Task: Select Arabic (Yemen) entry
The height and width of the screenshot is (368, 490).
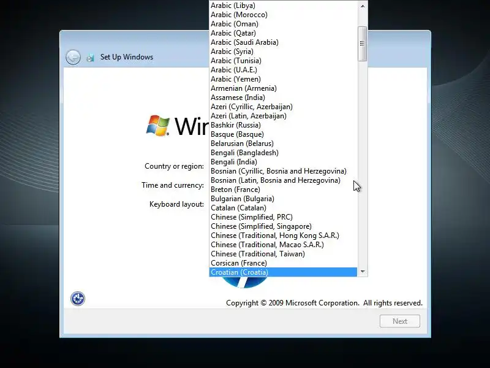Action: [283, 79]
